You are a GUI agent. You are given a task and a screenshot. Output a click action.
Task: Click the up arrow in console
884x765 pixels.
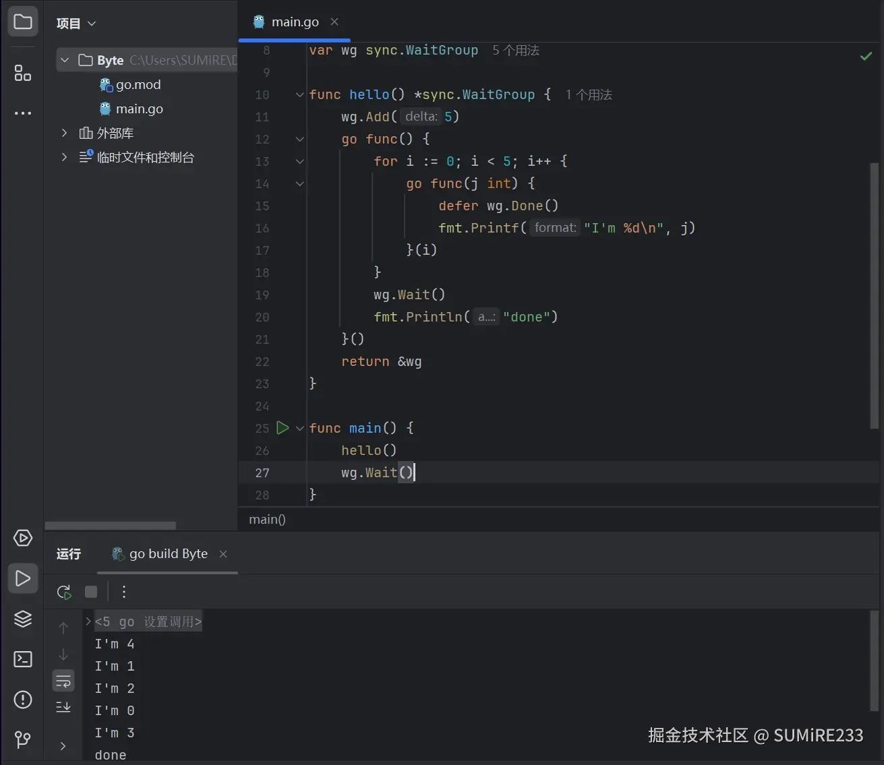63,628
